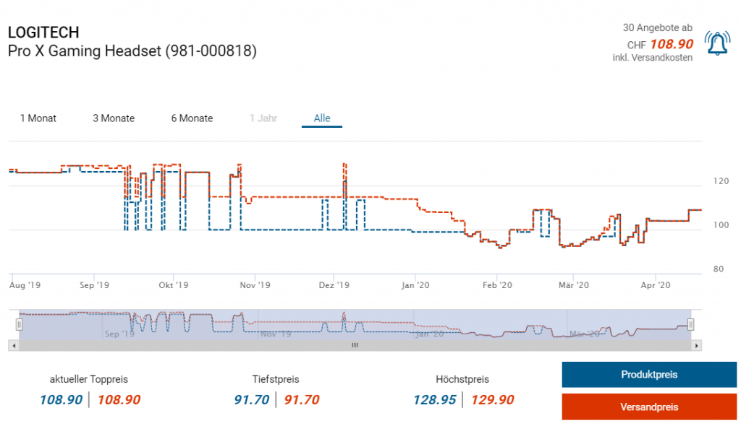The width and height of the screenshot is (741, 426).
Task: Click the Pro X Gaming Headset title
Action: pos(132,51)
